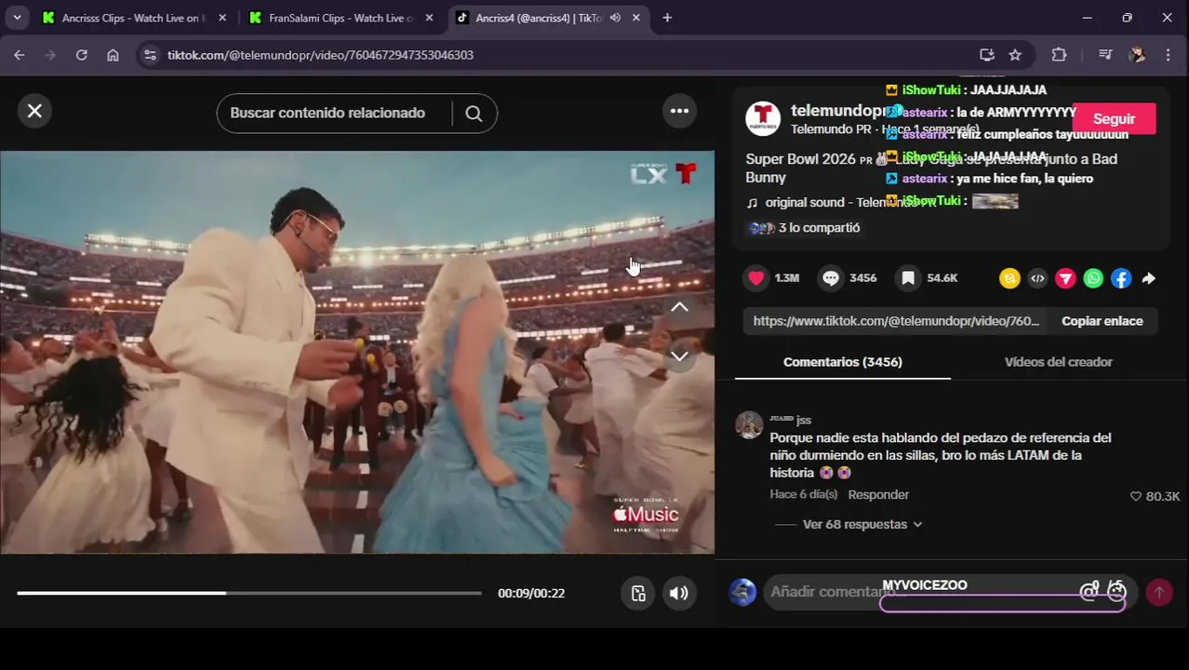Share to Facebook

click(1121, 278)
